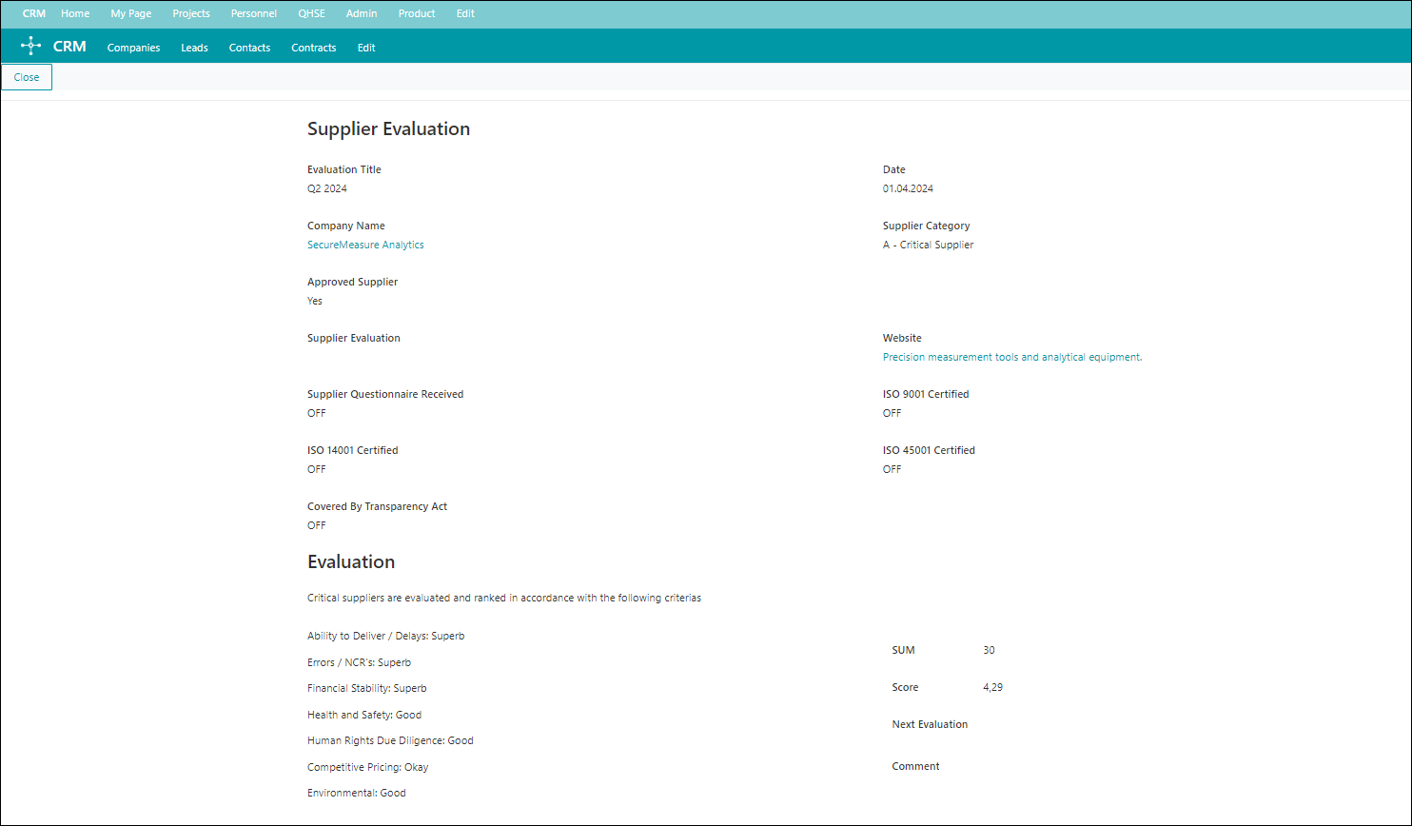Go to Projects in top navigation
Image resolution: width=1412 pixels, height=826 pixels.
(x=191, y=13)
